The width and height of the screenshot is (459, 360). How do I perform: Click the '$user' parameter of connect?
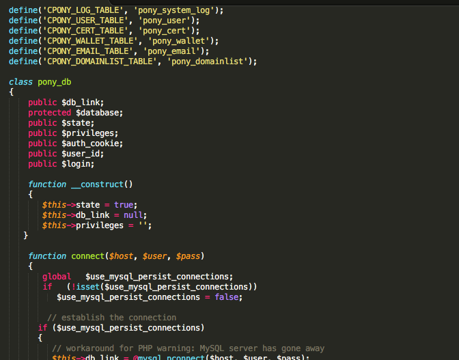[x=154, y=256]
